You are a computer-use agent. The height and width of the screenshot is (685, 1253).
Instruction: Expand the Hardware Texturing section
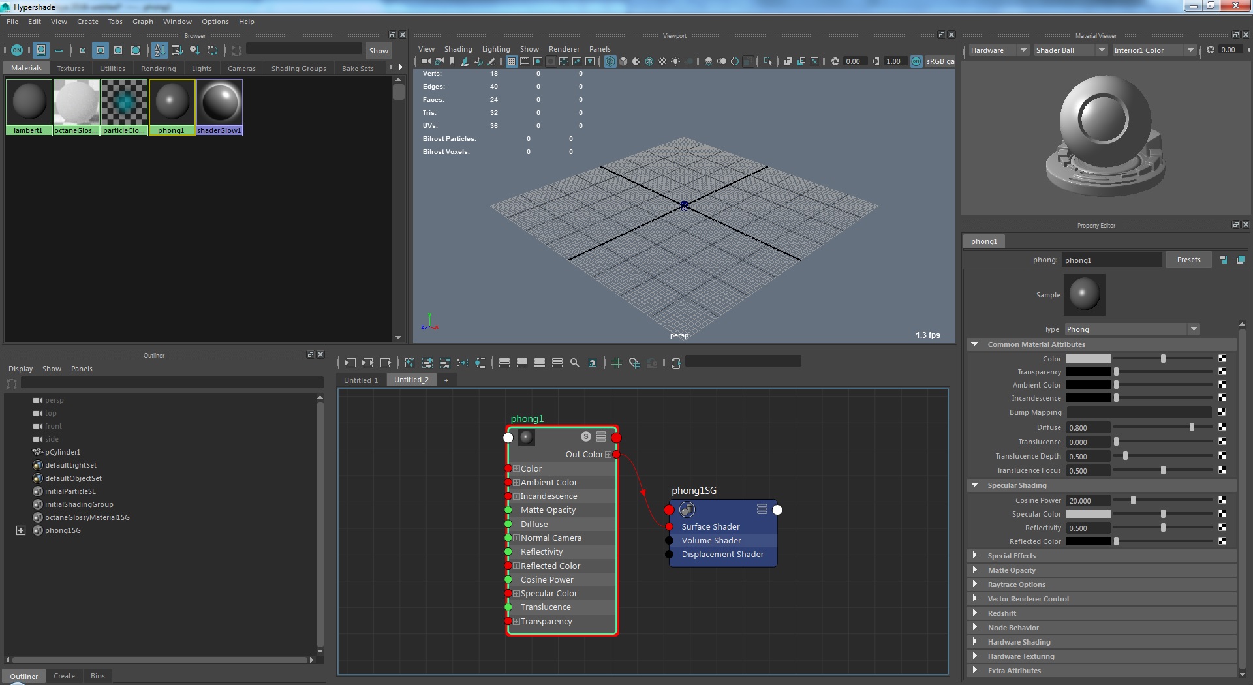click(x=974, y=656)
